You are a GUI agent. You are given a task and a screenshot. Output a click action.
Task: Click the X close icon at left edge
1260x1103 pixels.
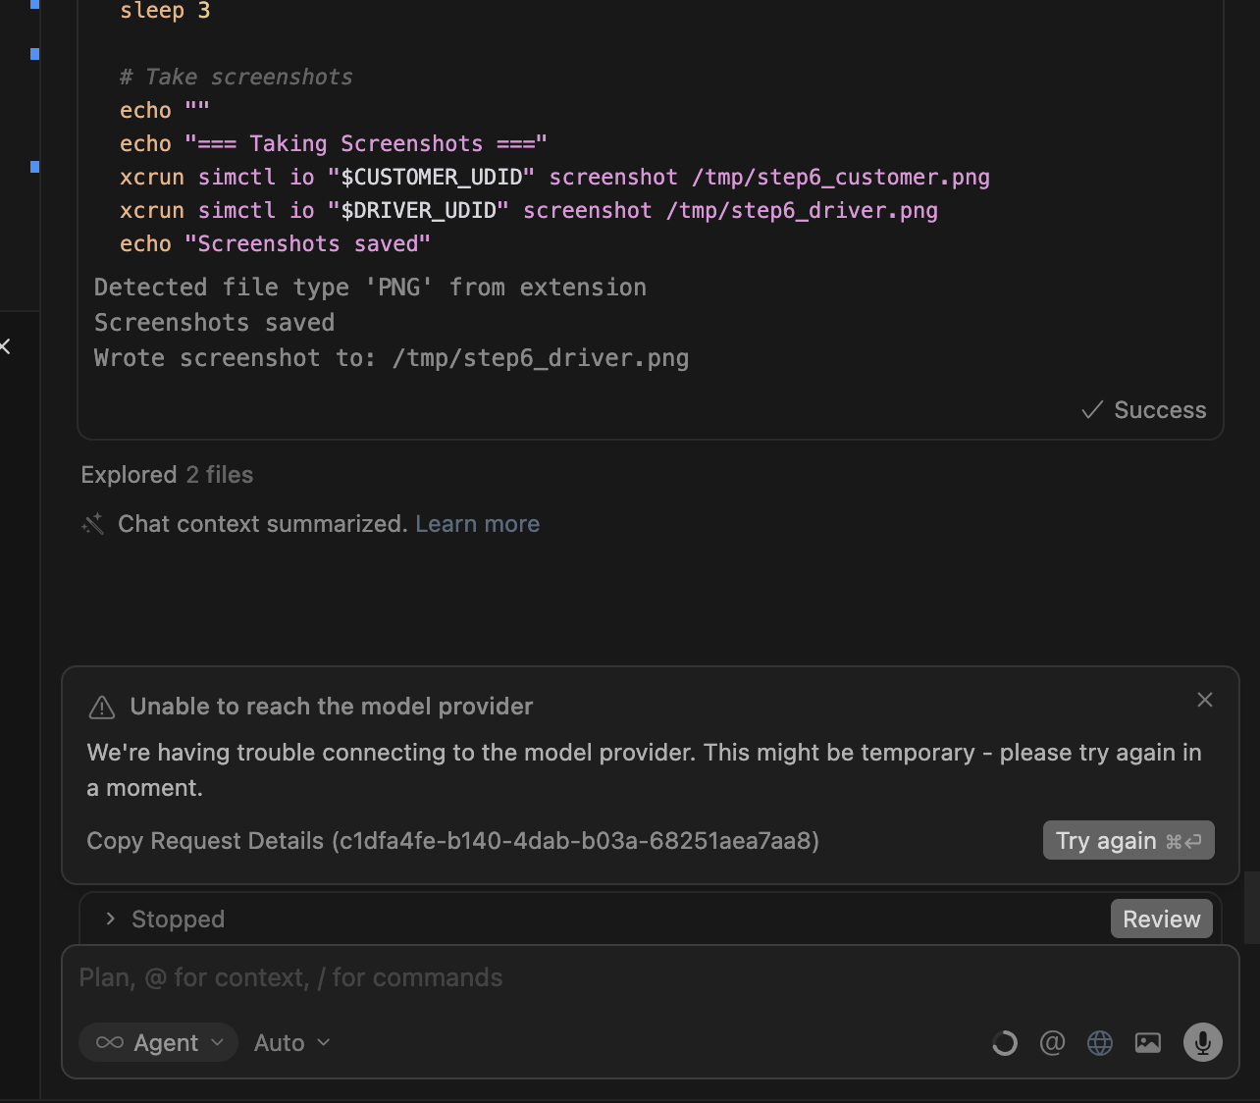(5, 346)
